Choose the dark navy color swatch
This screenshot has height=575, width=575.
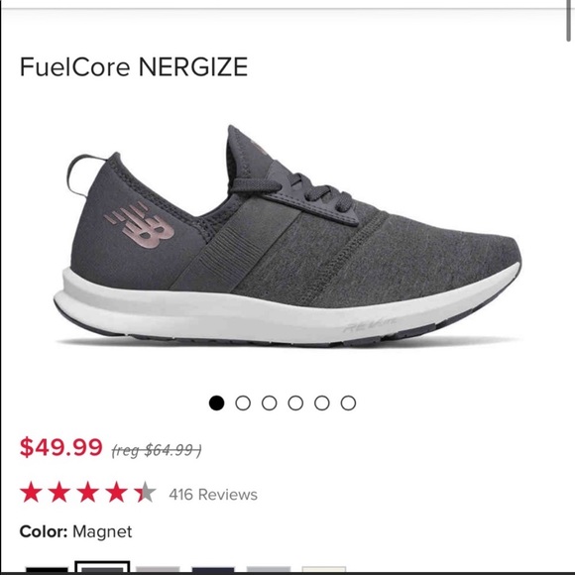(213, 569)
